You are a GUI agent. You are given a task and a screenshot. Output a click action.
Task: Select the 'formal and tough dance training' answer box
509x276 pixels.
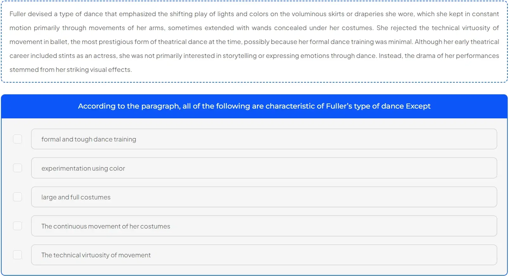coord(264,139)
